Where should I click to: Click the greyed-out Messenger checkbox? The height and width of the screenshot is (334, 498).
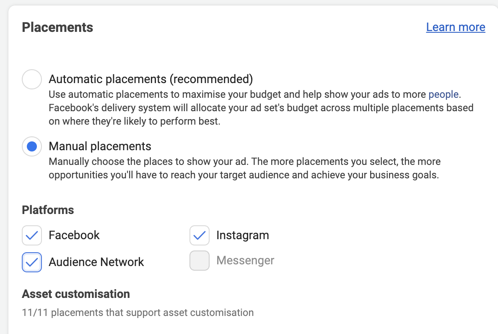coord(200,261)
